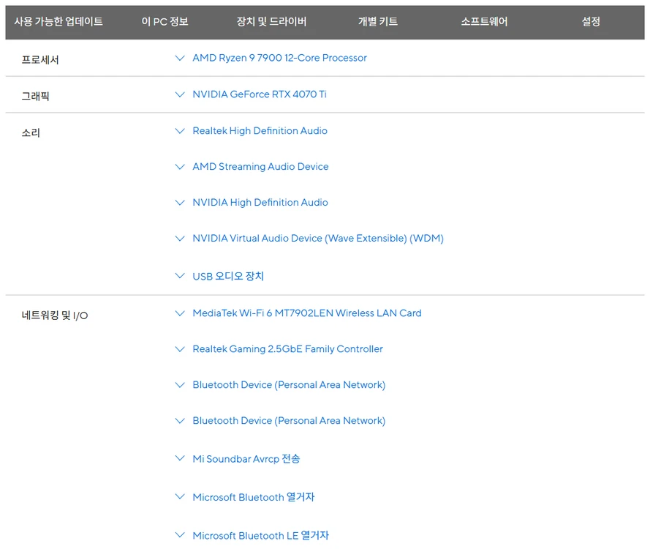Expand chevron beside NVIDIA Virtual Audio Device
This screenshot has width=650, height=549.
coord(180,239)
